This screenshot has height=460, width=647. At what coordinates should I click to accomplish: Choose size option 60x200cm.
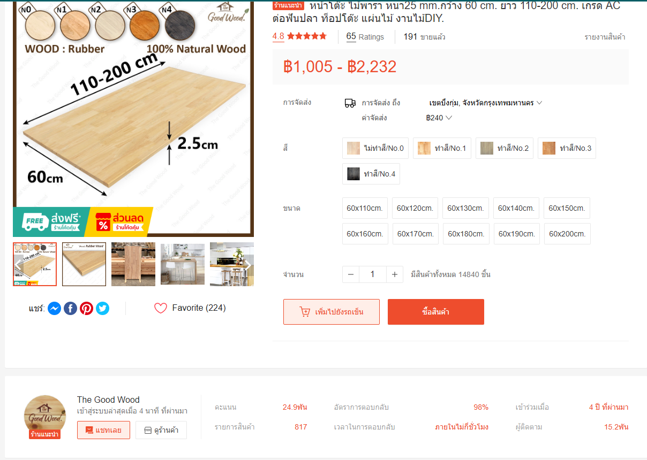point(567,234)
